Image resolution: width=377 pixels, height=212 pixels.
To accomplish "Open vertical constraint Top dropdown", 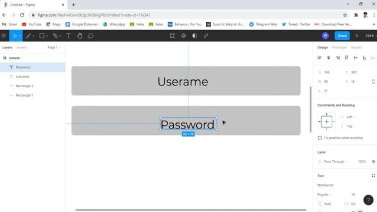I will [351, 126].
